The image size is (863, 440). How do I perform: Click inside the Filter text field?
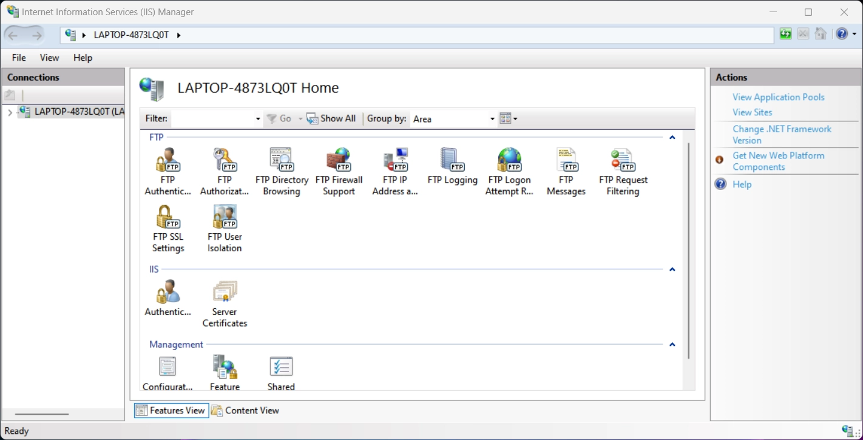[x=212, y=119]
